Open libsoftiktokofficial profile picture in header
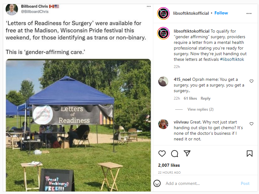This screenshot has width=259, height=194. pos(163,13)
